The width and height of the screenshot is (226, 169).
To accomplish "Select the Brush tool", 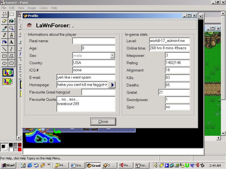I will click(x=12, y=35).
